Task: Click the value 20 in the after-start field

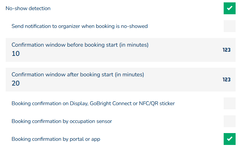Action: [x=16, y=83]
